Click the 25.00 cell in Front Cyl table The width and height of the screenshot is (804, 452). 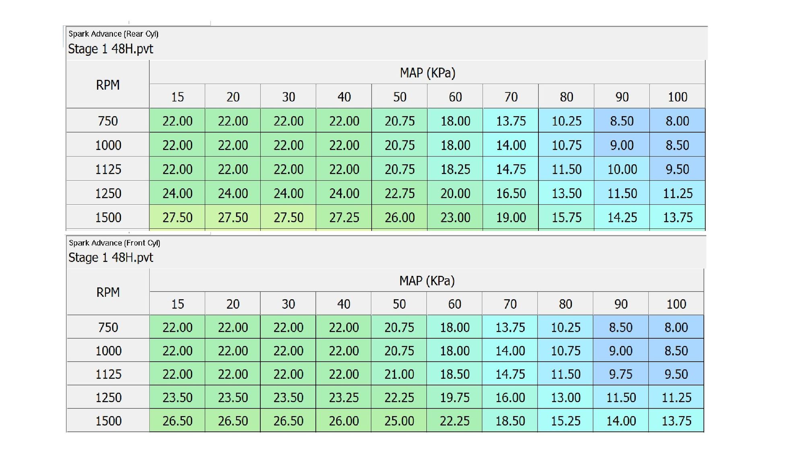(399, 421)
